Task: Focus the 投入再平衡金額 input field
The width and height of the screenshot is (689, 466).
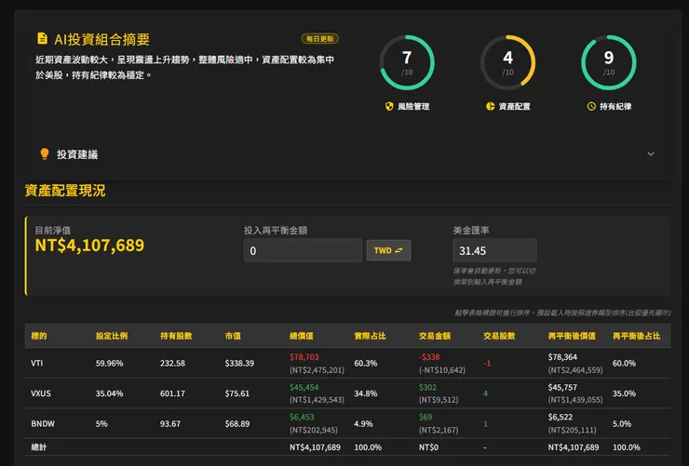Action: click(x=303, y=250)
